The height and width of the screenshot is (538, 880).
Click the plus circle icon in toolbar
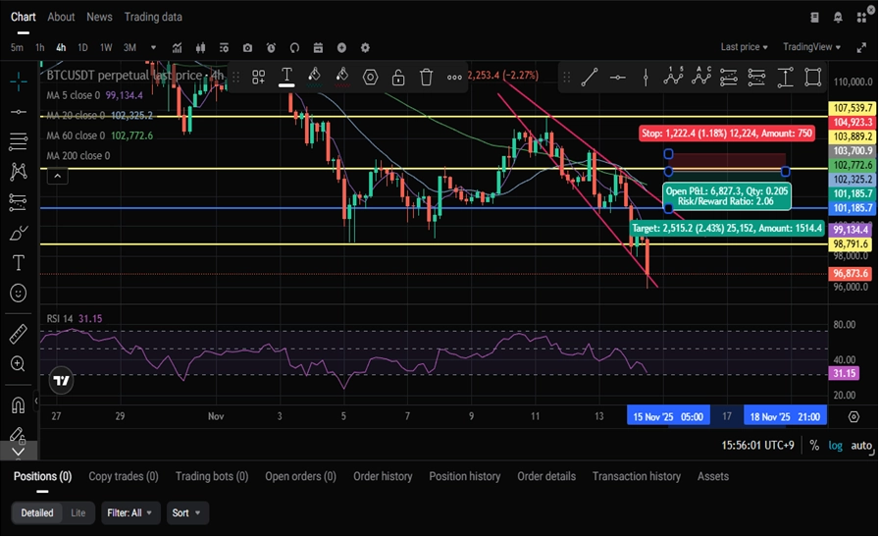tap(341, 48)
